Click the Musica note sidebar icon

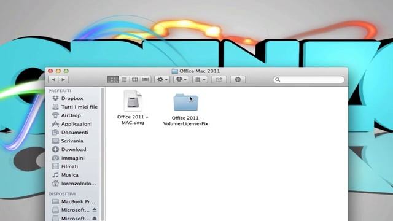pyautogui.click(x=55, y=175)
